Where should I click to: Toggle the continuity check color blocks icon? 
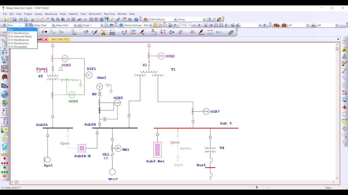[x=107, y=19]
